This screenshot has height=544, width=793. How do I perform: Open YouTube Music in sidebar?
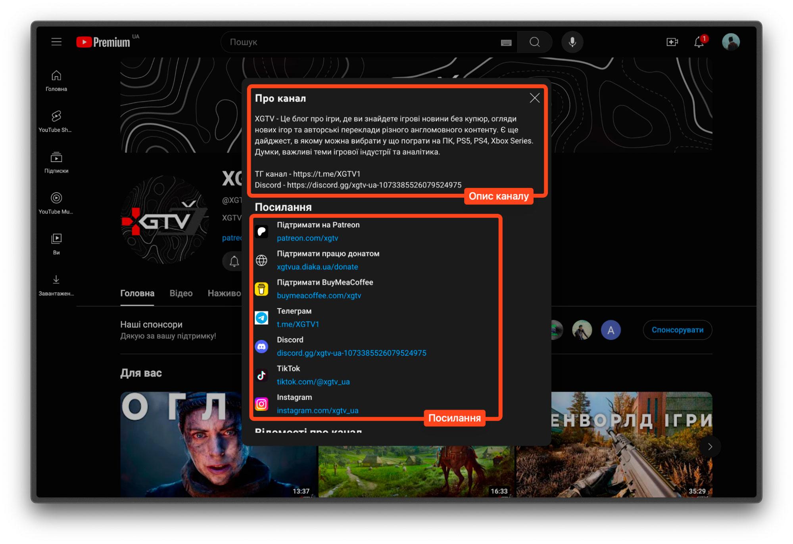56,203
